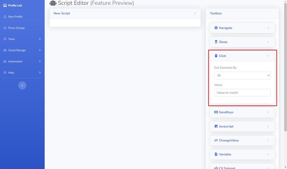
Task: Click the Variable file icon
Action: click(216, 154)
